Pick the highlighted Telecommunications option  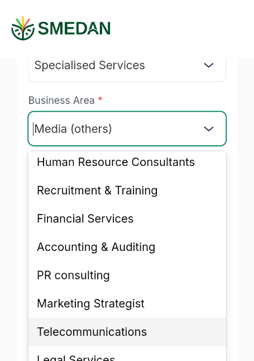click(127, 332)
